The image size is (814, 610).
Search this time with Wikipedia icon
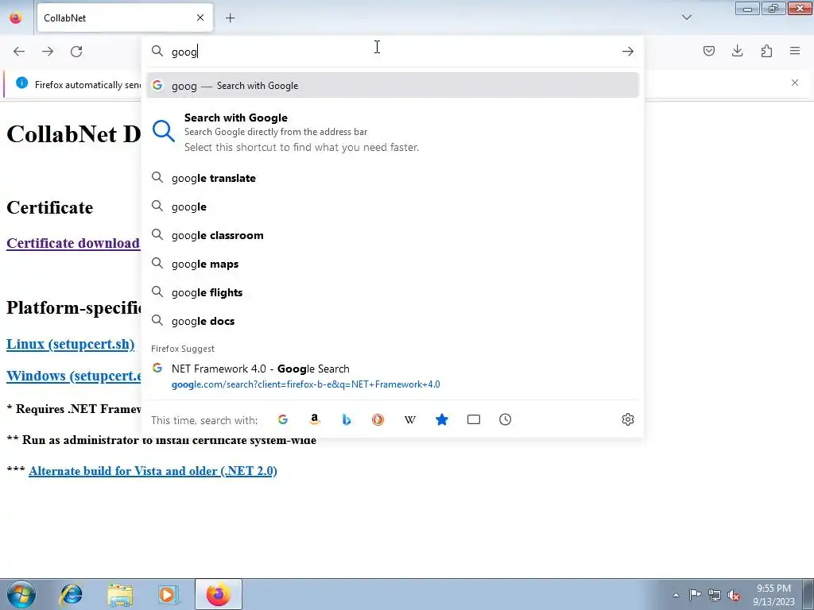point(410,419)
